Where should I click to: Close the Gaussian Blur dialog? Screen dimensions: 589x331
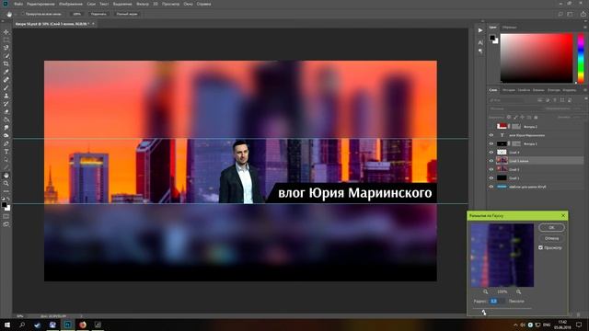click(x=562, y=216)
